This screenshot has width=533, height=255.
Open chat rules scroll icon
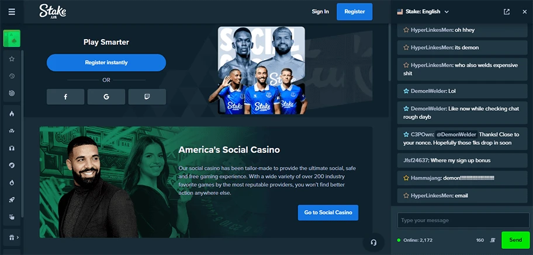(493, 240)
